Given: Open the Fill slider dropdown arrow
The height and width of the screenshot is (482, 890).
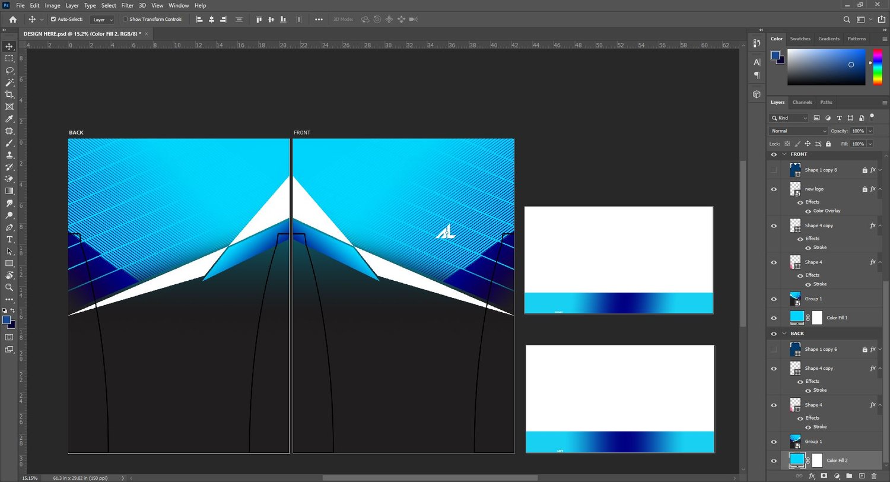Looking at the screenshot, I should pos(870,144).
